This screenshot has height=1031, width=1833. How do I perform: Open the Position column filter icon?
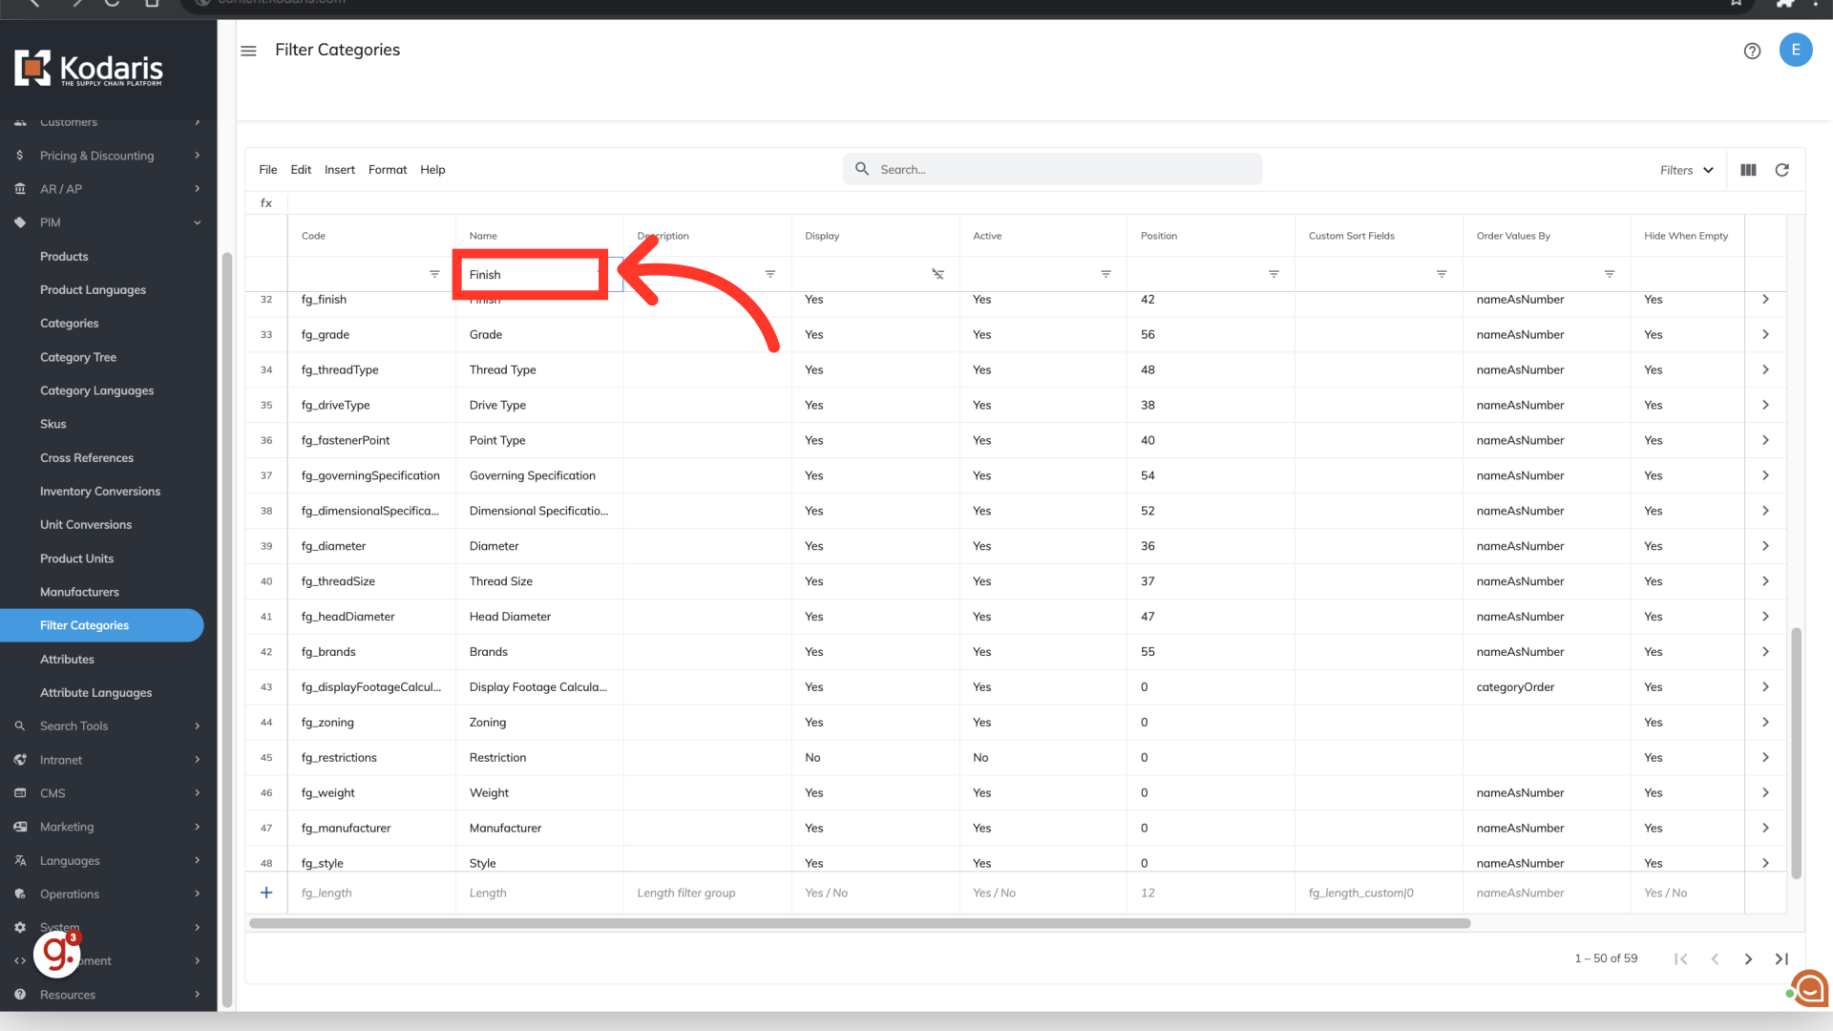[1274, 274]
